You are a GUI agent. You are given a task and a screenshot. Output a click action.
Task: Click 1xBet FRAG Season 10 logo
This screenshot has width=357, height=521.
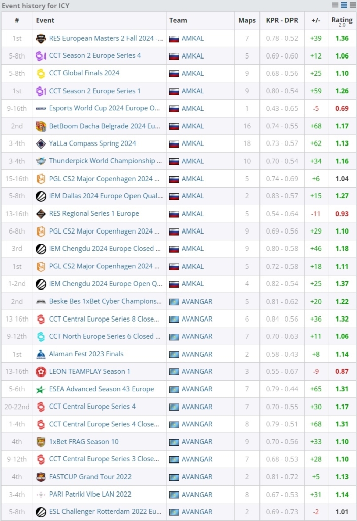[41, 442]
